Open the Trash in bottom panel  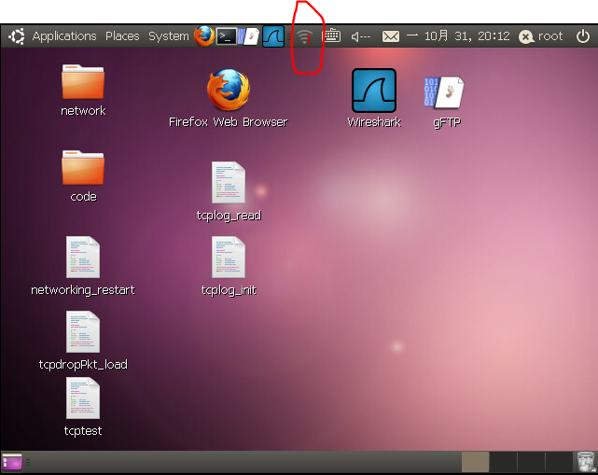click(x=584, y=461)
